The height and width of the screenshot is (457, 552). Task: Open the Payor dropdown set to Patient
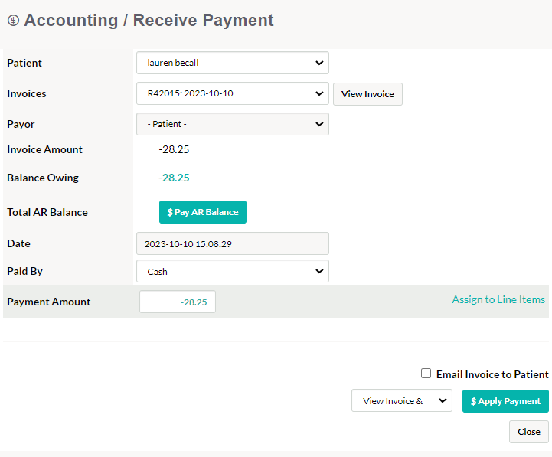tap(233, 124)
